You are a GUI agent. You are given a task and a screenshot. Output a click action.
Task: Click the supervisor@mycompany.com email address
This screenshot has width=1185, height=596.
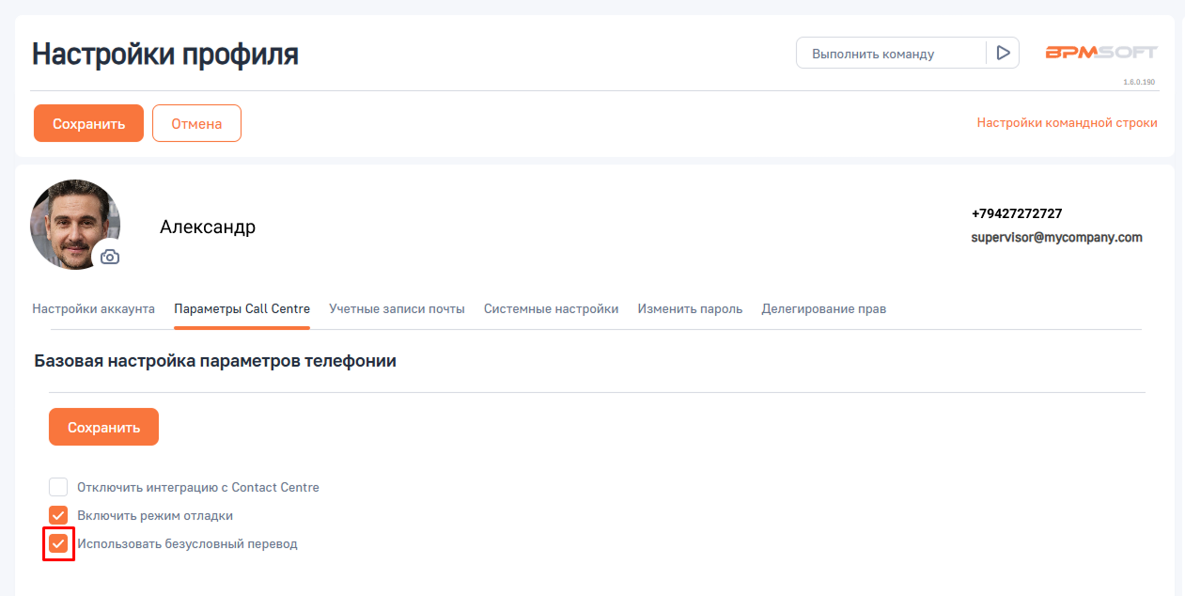[1056, 238]
